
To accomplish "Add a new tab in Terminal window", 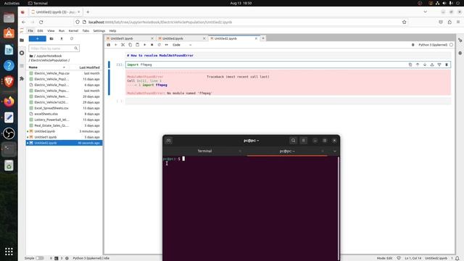I will (x=169, y=141).
